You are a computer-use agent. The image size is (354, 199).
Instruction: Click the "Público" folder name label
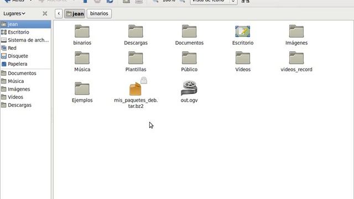point(189,69)
